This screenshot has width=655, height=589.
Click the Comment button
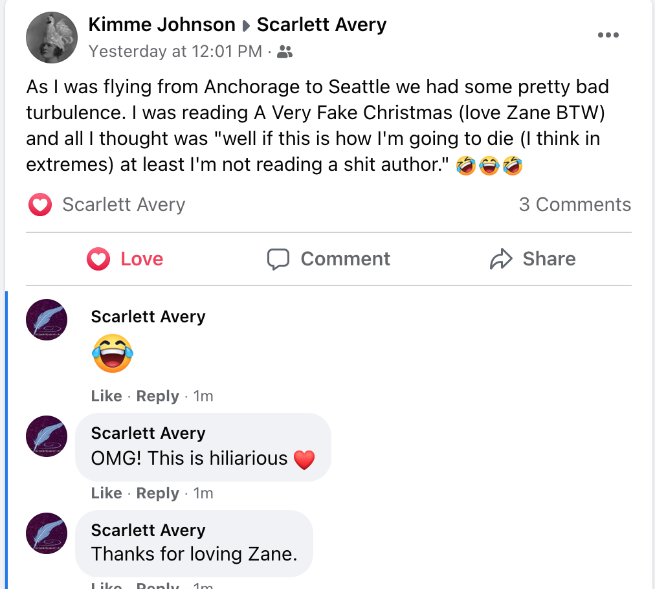point(329,259)
